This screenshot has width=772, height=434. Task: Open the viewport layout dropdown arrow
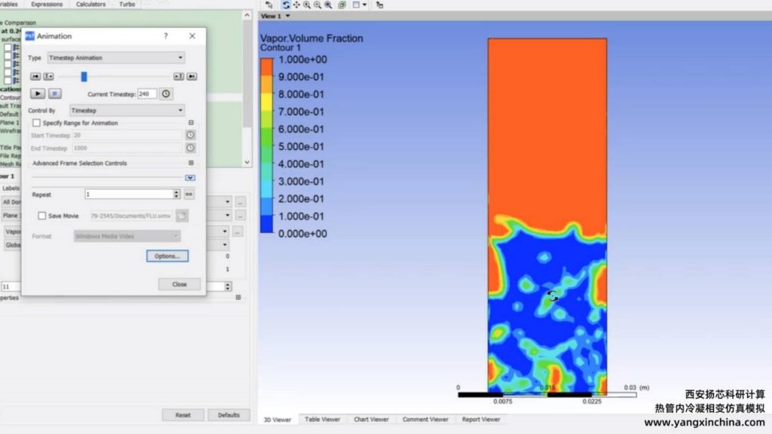pyautogui.click(x=364, y=5)
